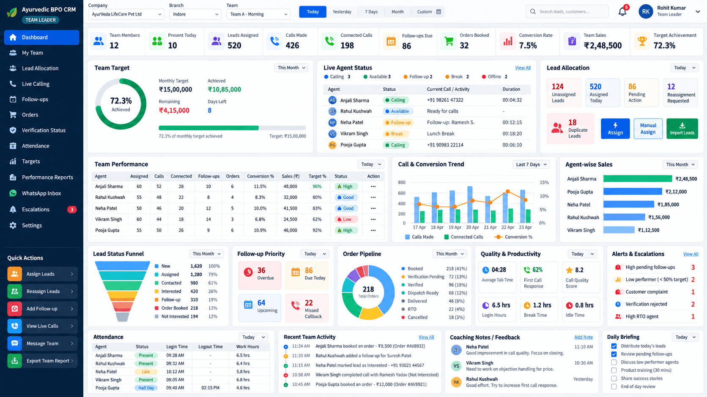Click the Export Team Report quick action
707x397 pixels.
(x=42, y=361)
